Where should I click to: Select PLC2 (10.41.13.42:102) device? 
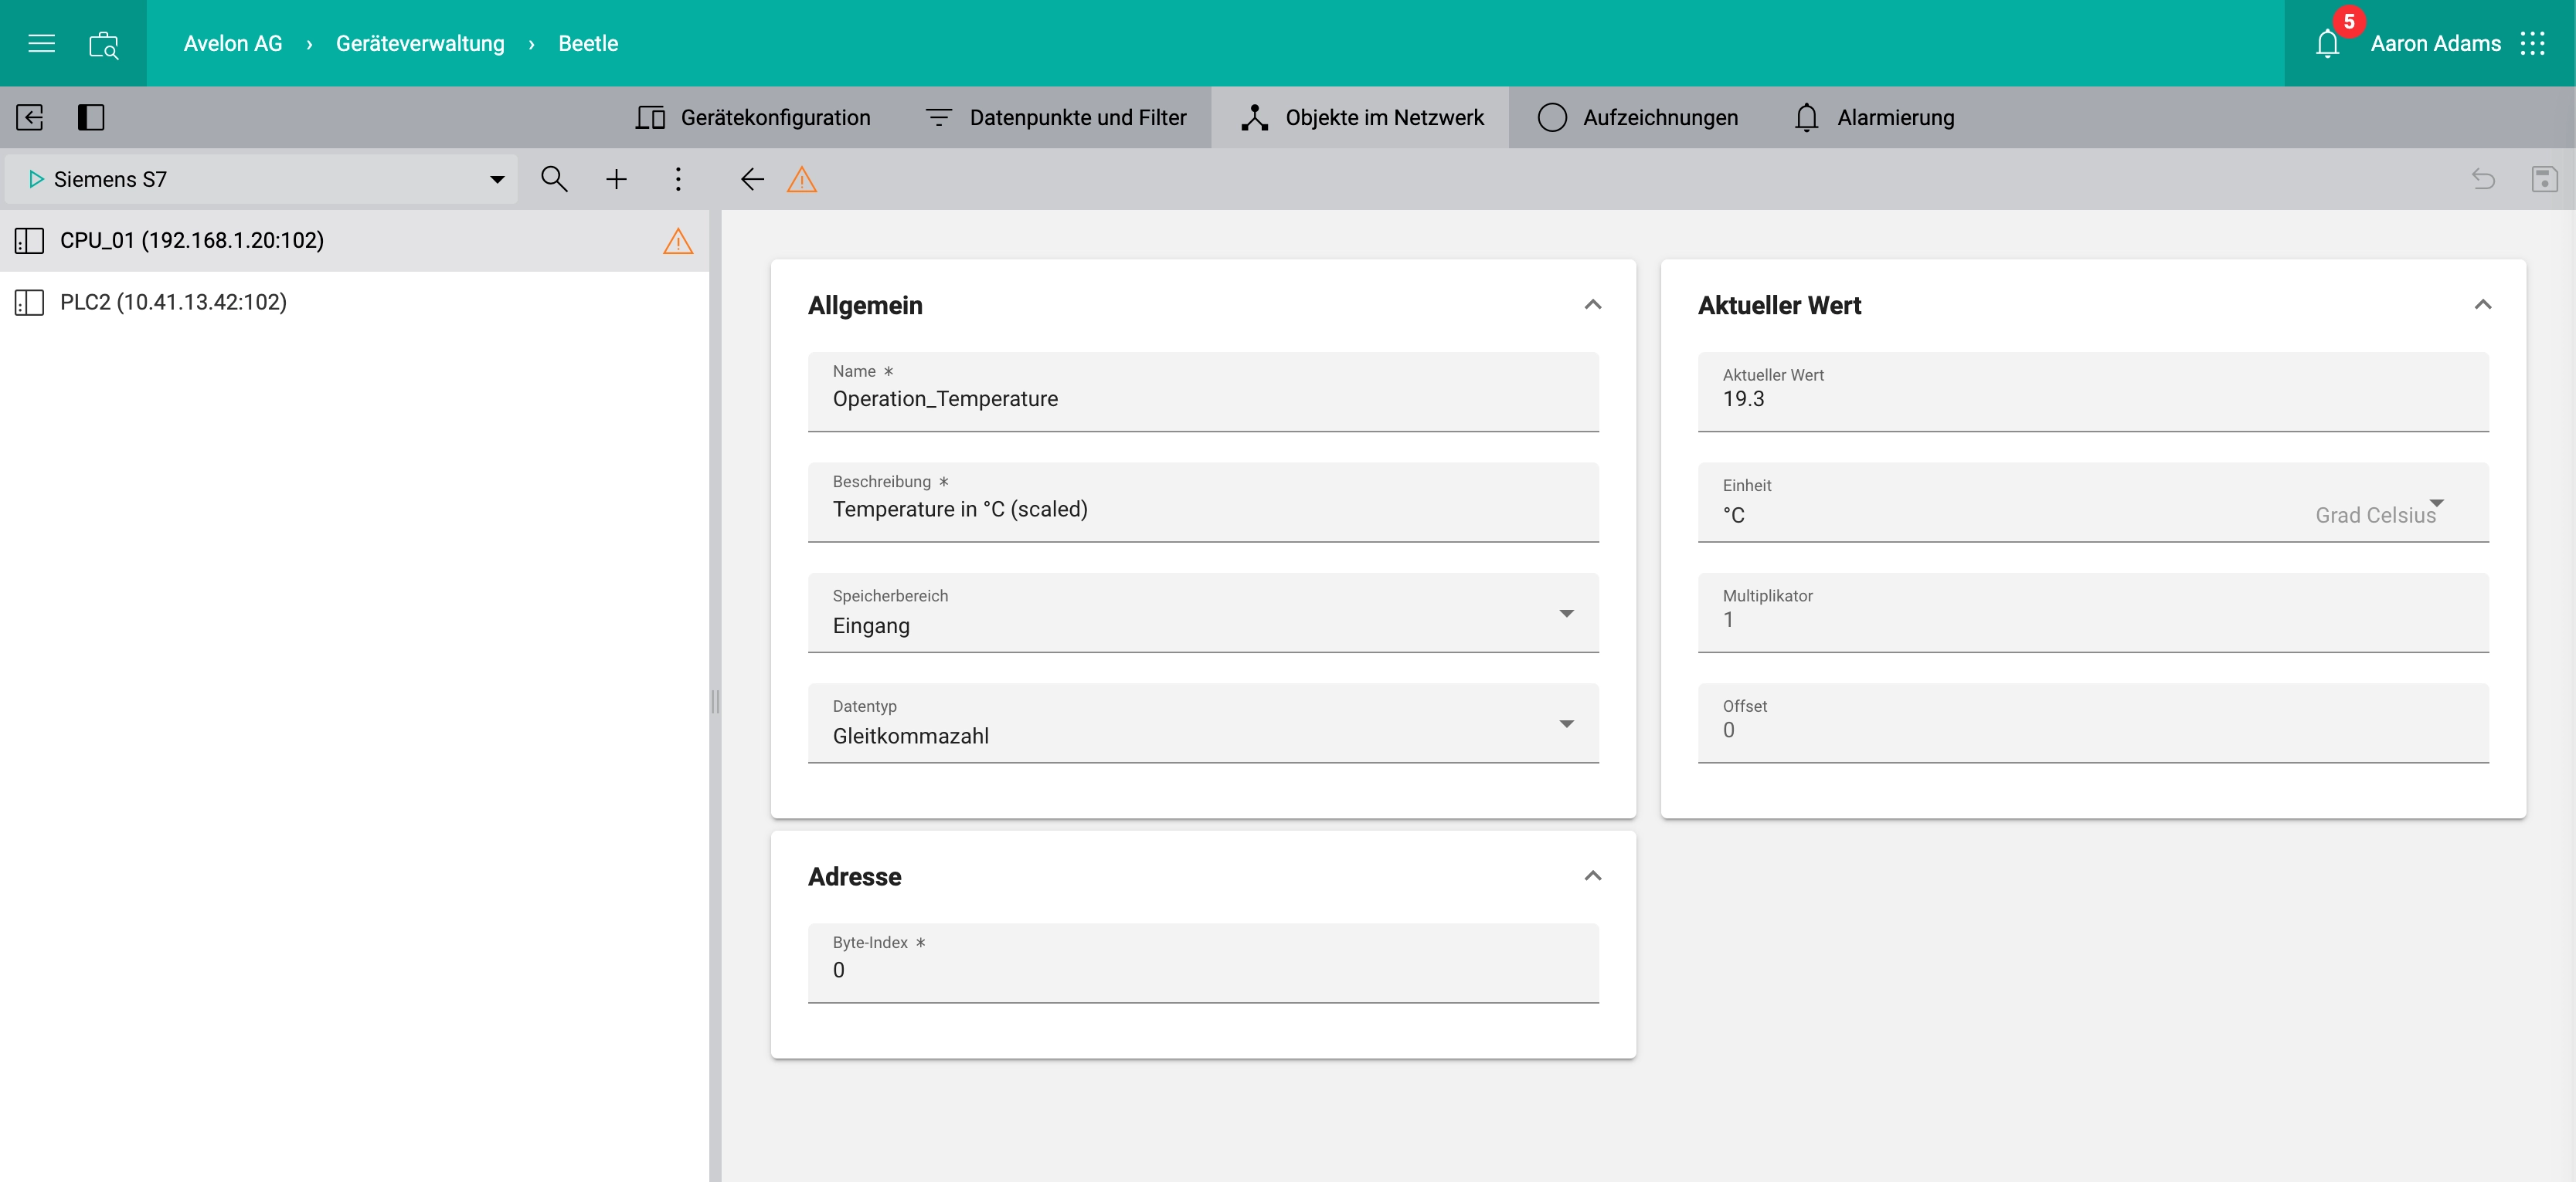click(173, 302)
